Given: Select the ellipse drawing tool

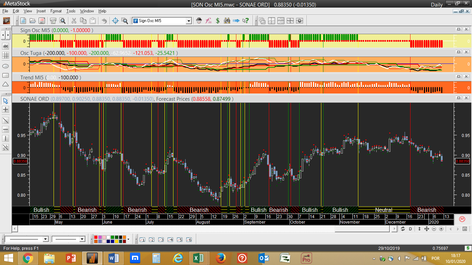Looking at the screenshot, I should point(6,66).
